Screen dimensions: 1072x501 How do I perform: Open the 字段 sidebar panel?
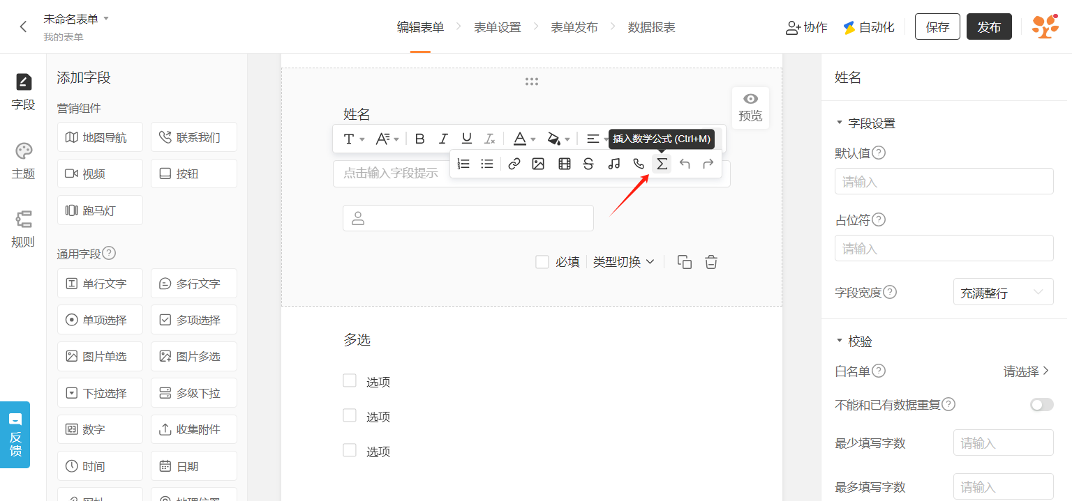point(23,92)
